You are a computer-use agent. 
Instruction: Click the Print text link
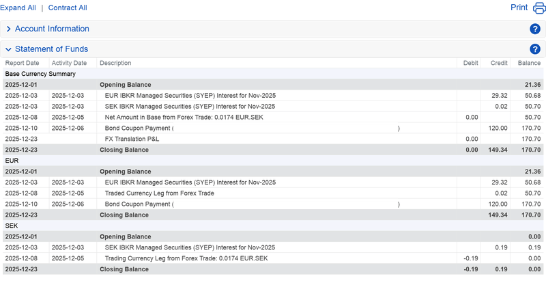pyautogui.click(x=519, y=8)
